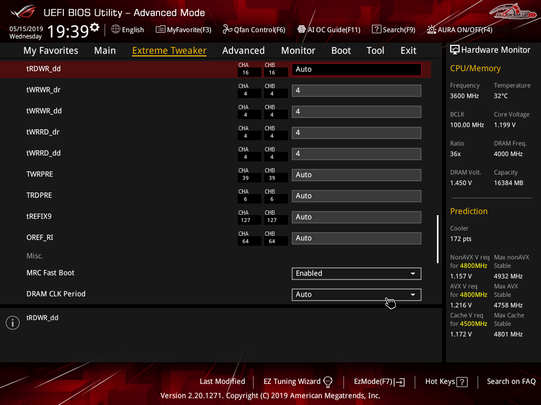
Task: Click Last Modified button
Action: pos(222,381)
